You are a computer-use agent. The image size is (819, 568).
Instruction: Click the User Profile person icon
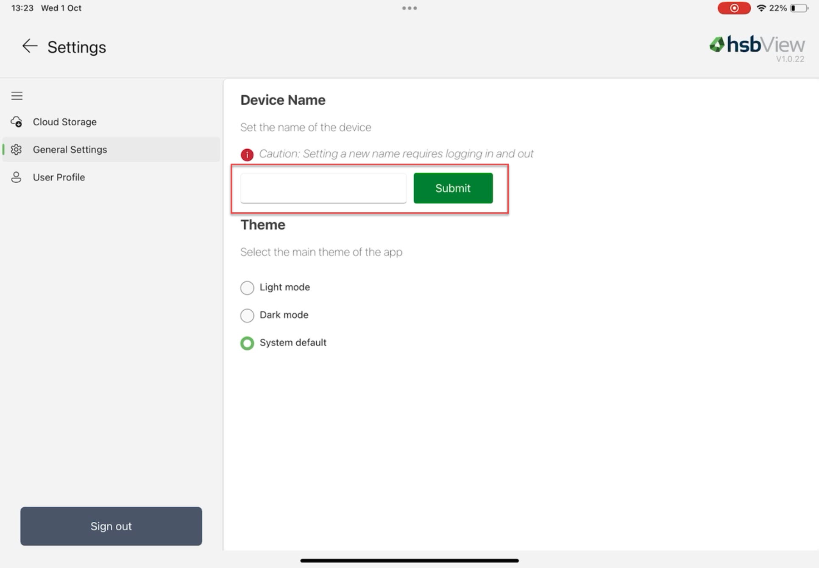[17, 177]
